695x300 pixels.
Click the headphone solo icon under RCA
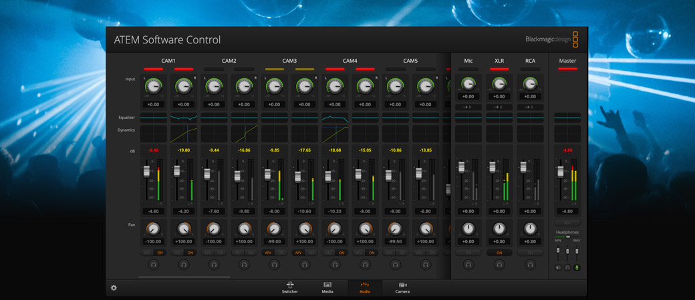pyautogui.click(x=530, y=265)
